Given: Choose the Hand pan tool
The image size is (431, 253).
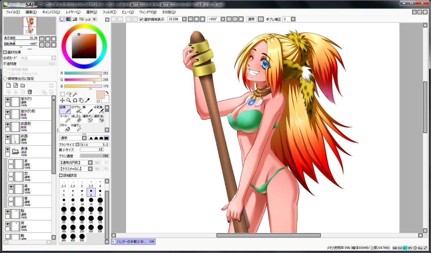Looking at the screenshot, I should 81,100.
